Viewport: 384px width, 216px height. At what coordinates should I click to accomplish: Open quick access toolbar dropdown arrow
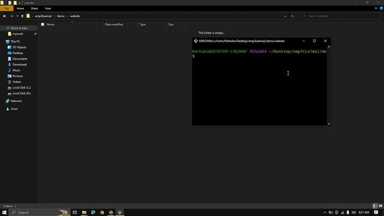pyautogui.click(x=20, y=3)
